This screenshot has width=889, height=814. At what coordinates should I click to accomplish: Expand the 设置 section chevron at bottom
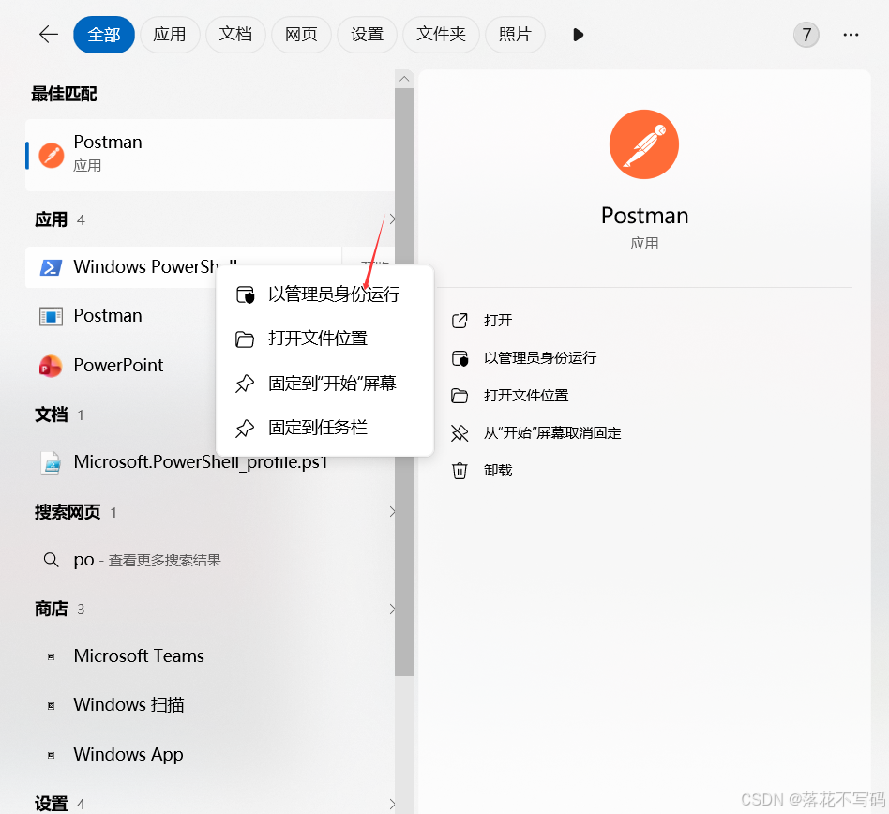pos(391,804)
